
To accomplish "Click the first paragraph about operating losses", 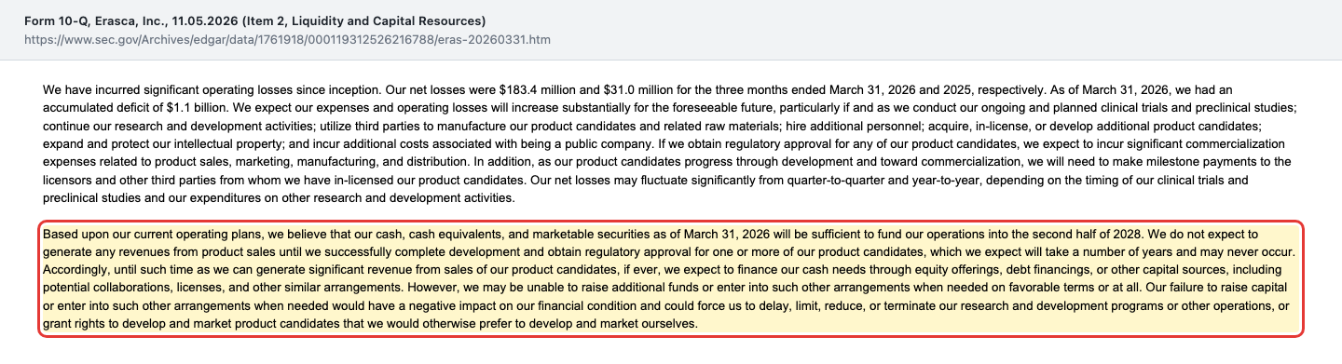I will [x=670, y=143].
